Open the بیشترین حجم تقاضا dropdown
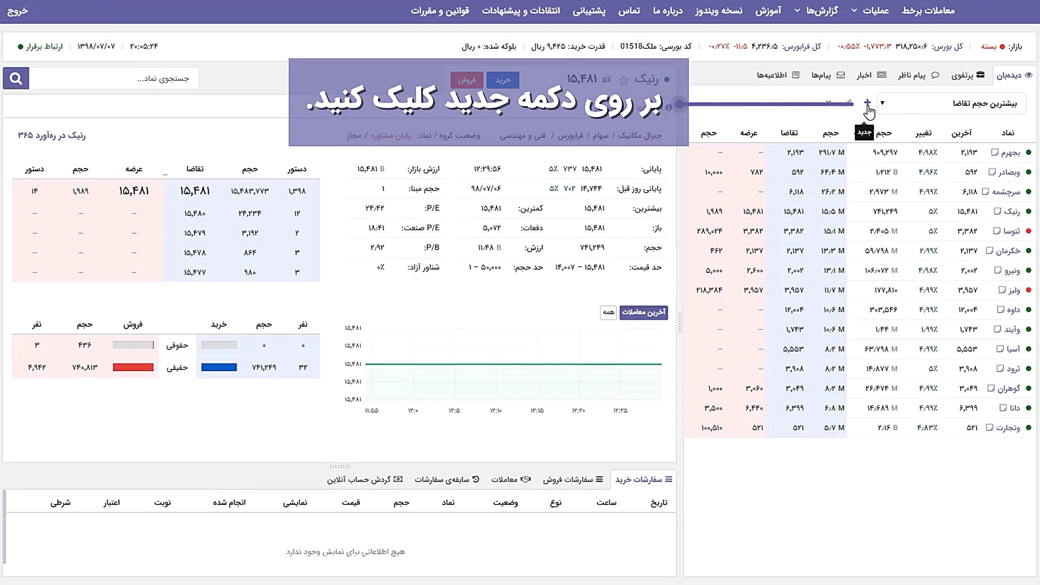The height and width of the screenshot is (585, 1040). 951,103
